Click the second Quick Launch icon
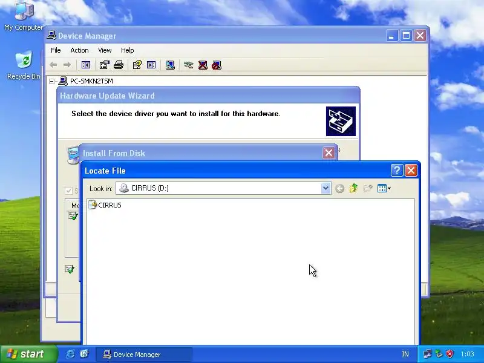 84,354
